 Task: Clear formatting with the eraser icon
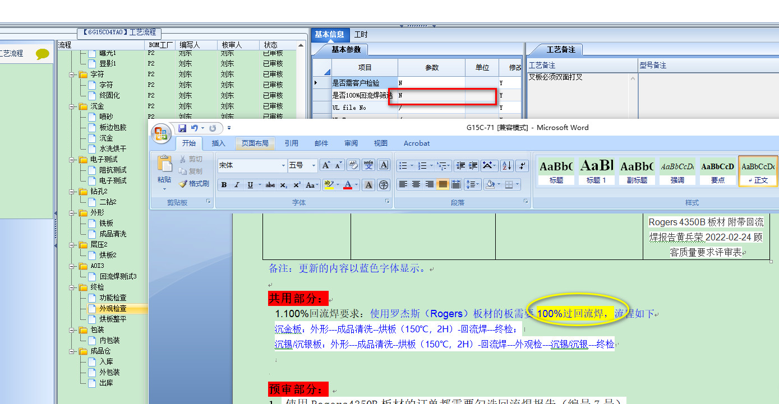(354, 165)
